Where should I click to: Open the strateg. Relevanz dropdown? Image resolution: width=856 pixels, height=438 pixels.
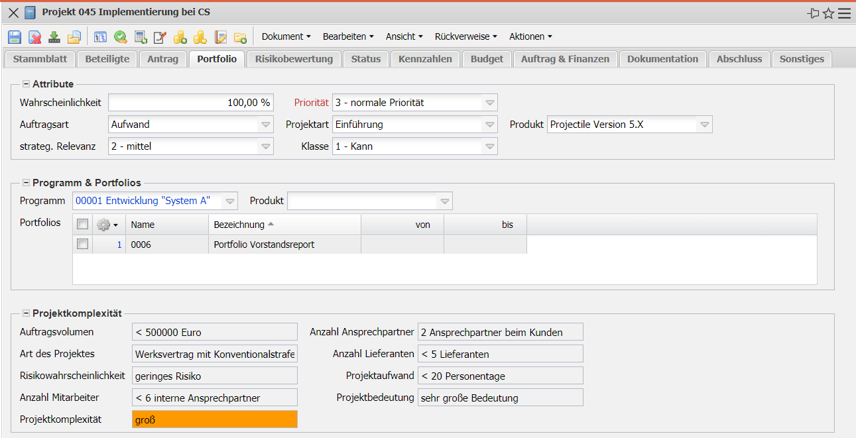(x=265, y=146)
